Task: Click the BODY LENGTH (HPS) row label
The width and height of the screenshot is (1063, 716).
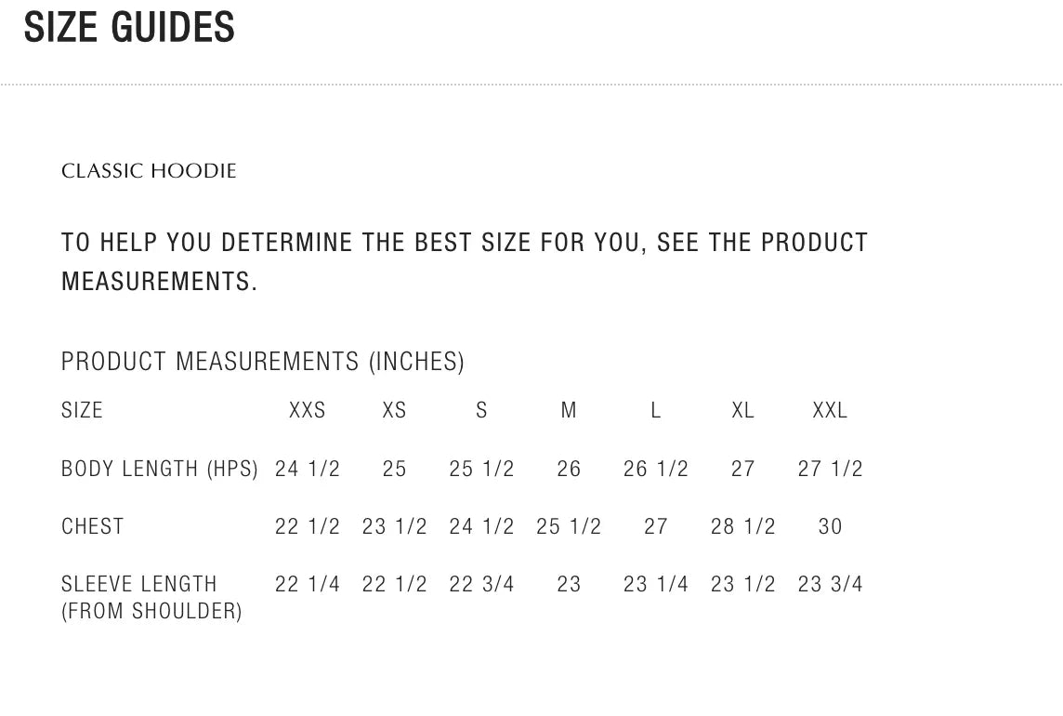Action: (160, 469)
